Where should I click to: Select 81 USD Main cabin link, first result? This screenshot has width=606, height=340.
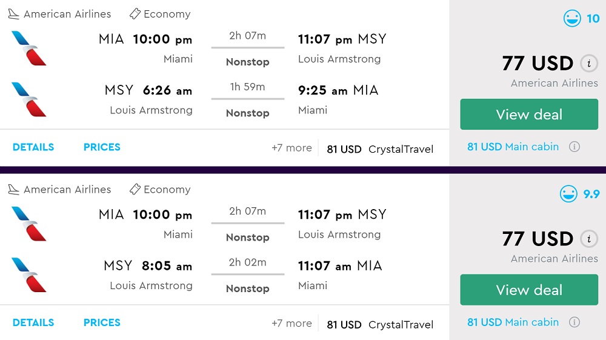pos(513,147)
